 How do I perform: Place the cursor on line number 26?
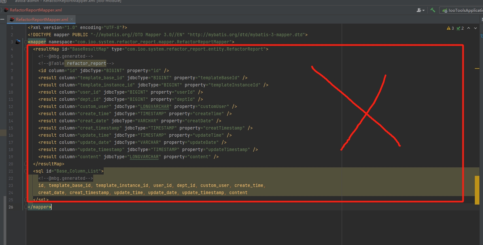11,207
